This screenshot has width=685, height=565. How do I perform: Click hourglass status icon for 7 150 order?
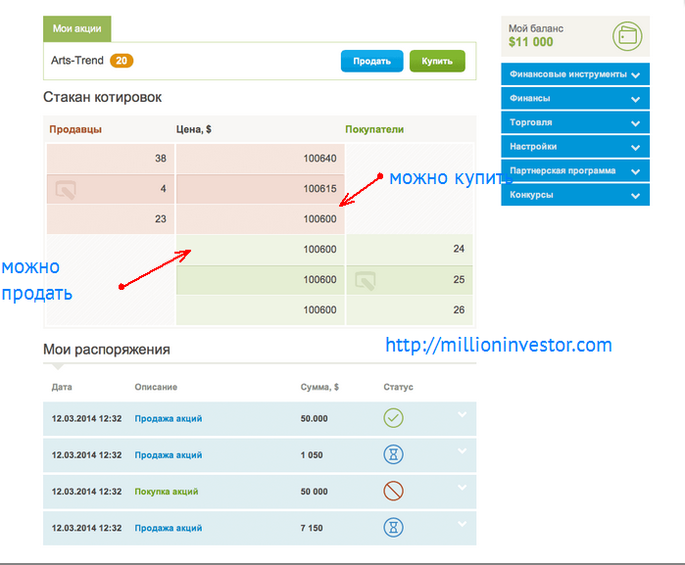[x=393, y=527]
